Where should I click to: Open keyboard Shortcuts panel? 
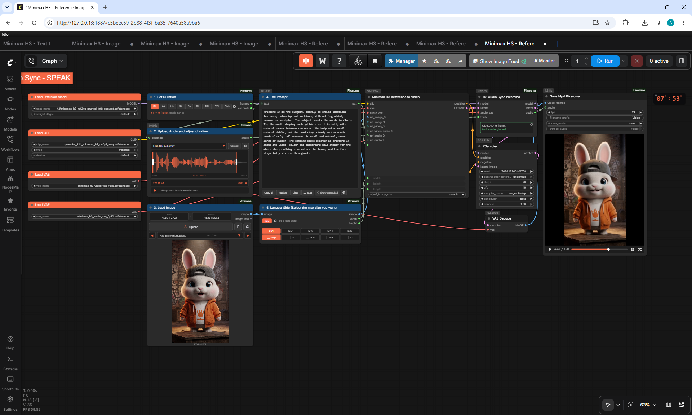(10, 384)
